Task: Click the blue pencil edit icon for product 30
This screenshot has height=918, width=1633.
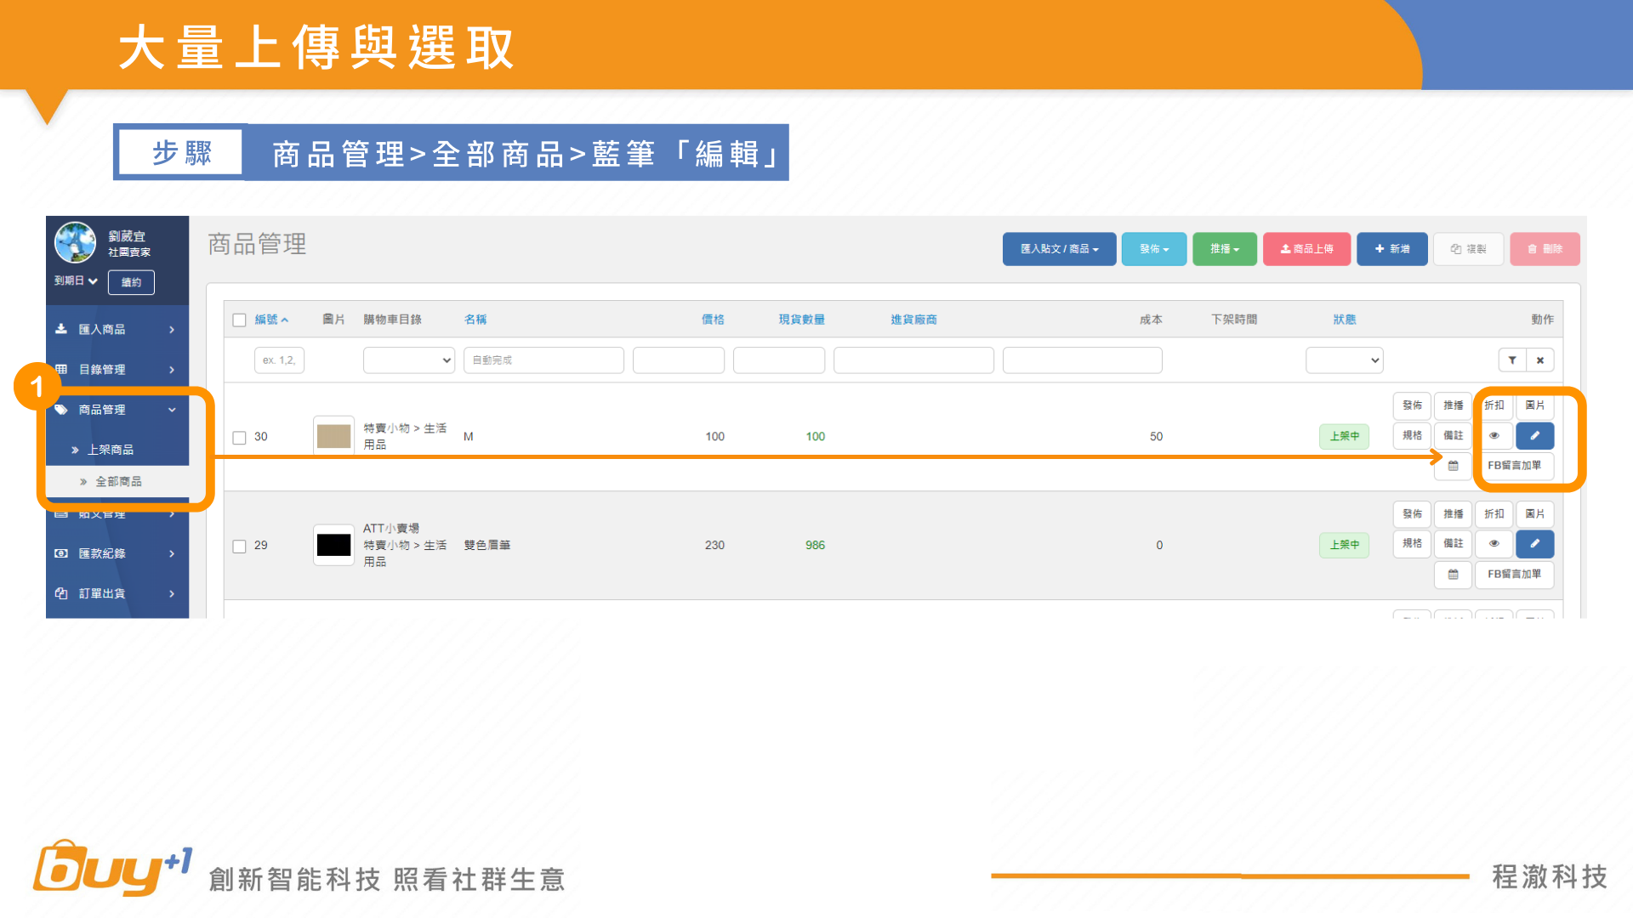Action: pos(1534,435)
